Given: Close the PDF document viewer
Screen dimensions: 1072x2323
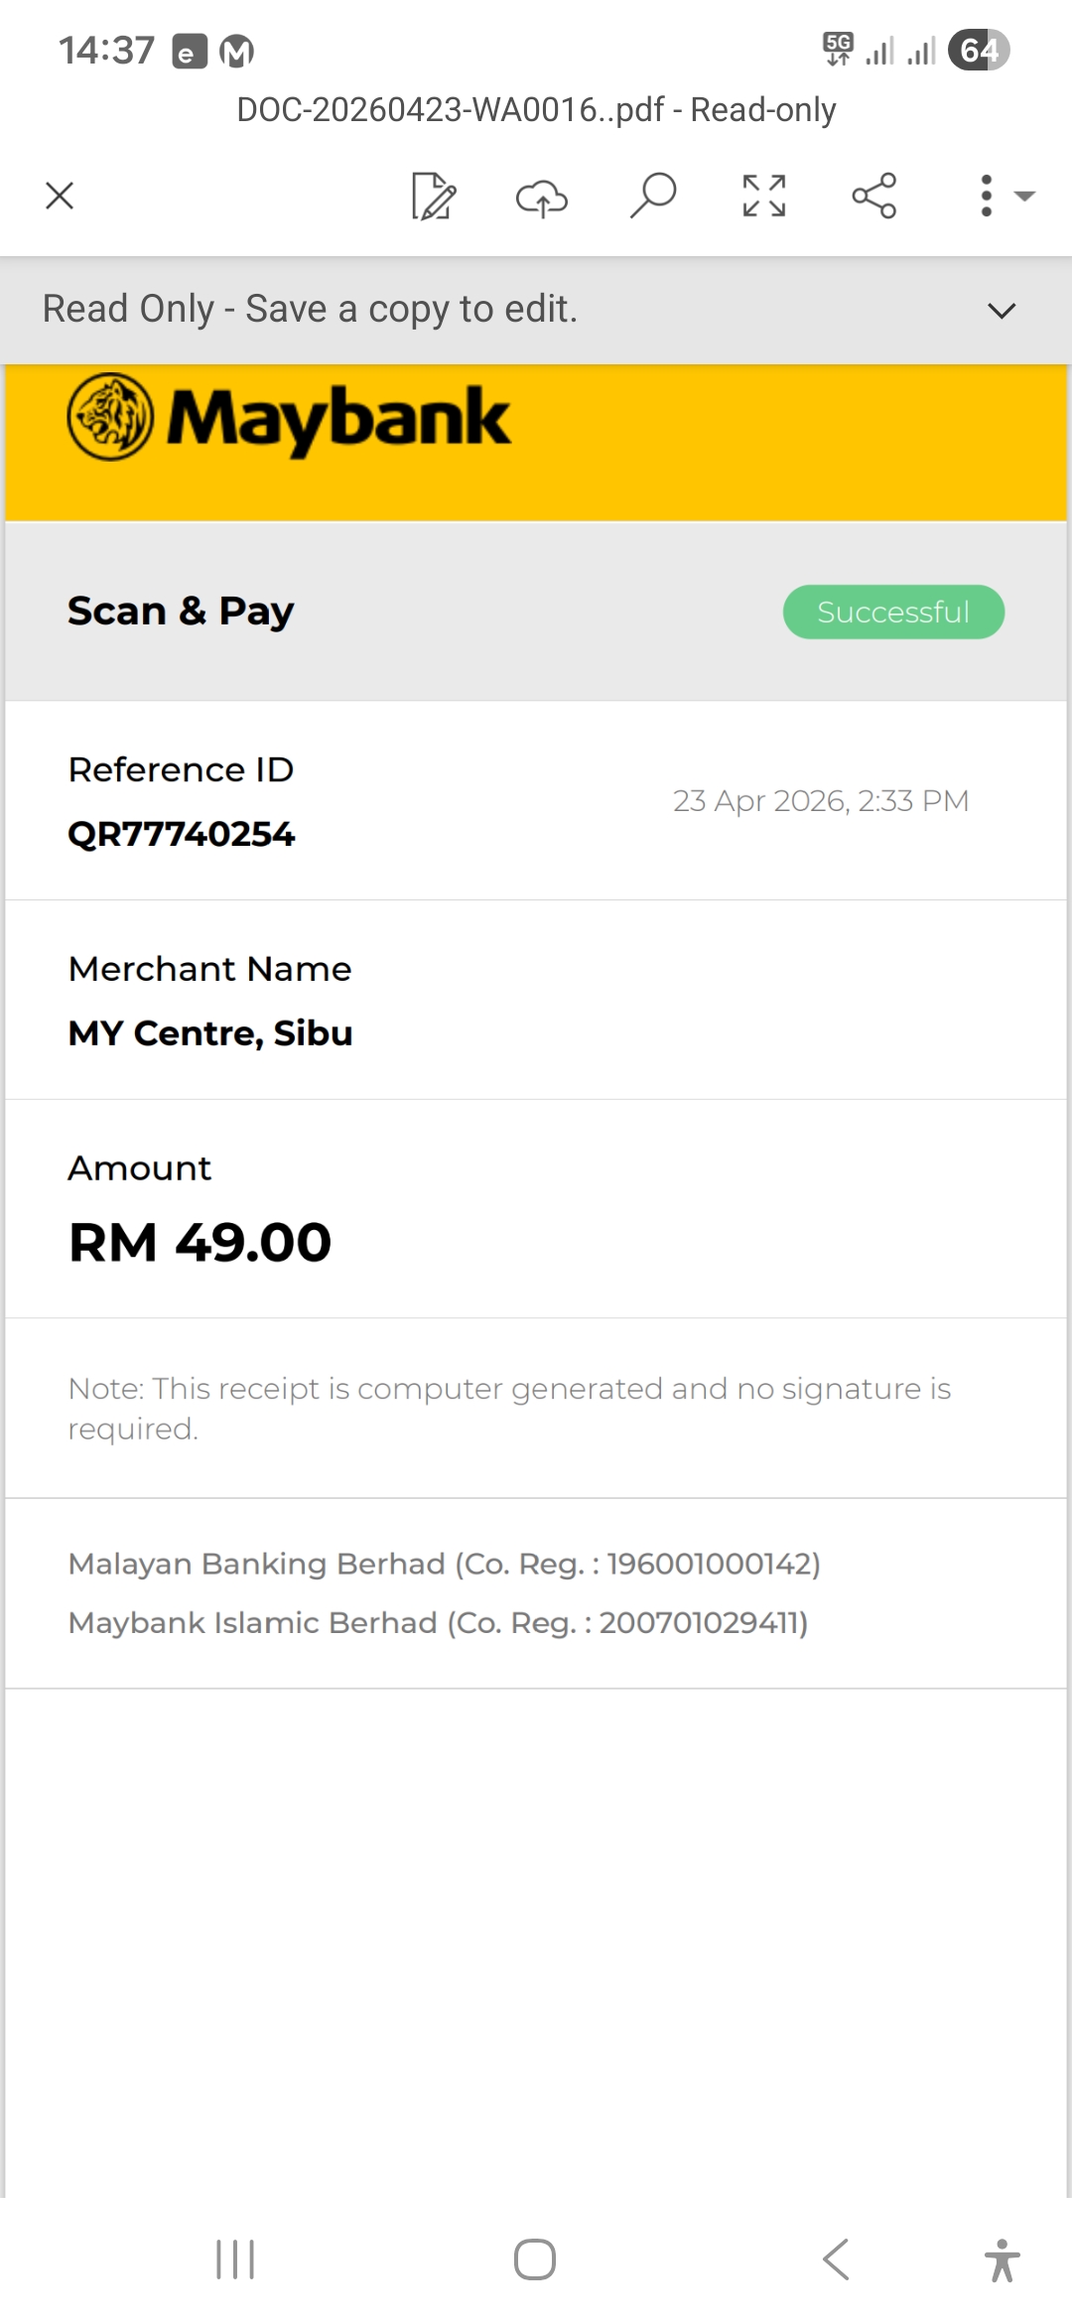Looking at the screenshot, I should (x=60, y=196).
